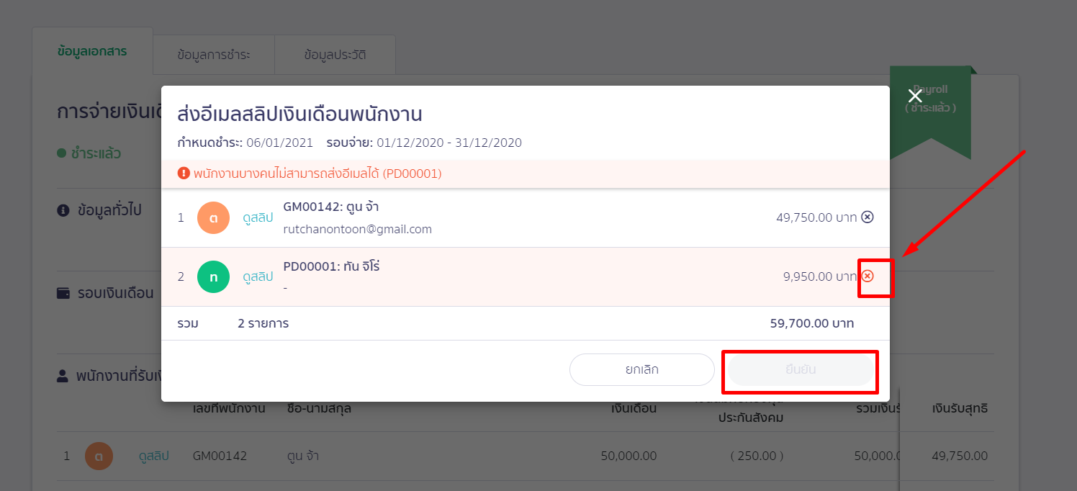Screen dimensions: 1077x491
Task: Click the red error warning icon
Action: tap(184, 174)
